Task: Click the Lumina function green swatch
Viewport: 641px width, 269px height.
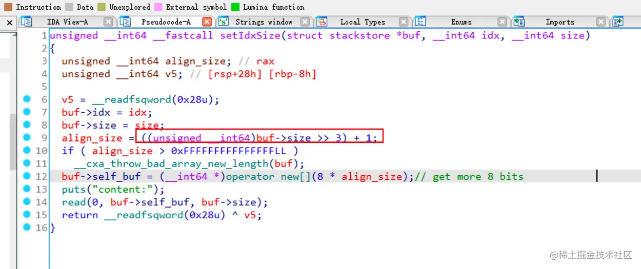Action: (x=235, y=7)
